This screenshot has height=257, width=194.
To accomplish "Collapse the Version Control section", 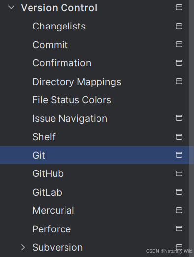I will 11,7.
